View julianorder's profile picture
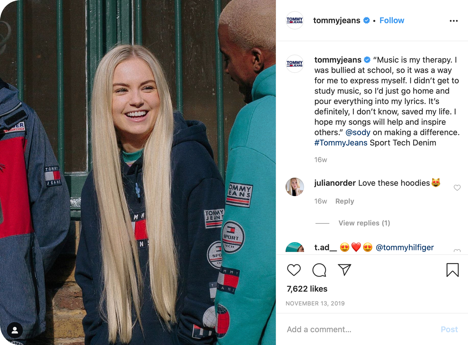The width and height of the screenshot is (468, 345). pos(295,187)
